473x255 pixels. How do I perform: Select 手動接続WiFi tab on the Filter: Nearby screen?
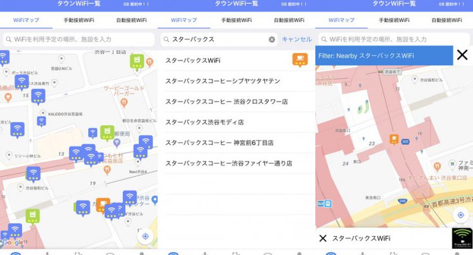(394, 20)
